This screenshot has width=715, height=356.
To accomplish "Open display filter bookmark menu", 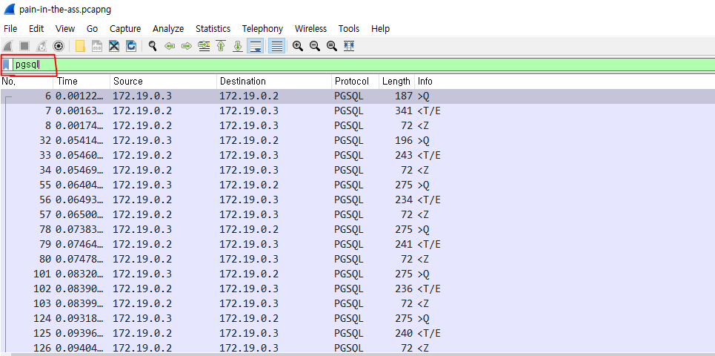I will point(6,65).
